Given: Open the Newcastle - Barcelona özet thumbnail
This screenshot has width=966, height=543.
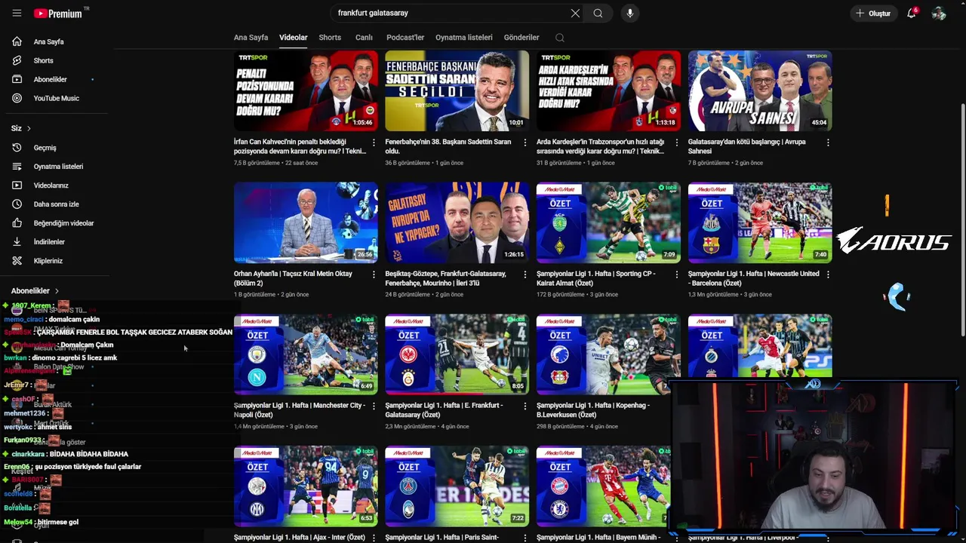Looking at the screenshot, I should tap(760, 222).
